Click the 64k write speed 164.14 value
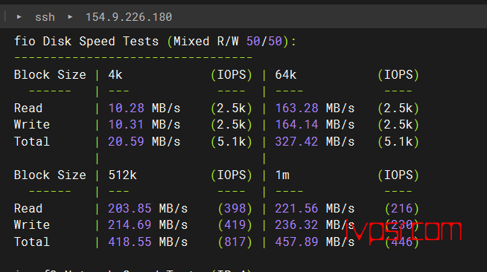This screenshot has width=487, height=272. tap(296, 125)
